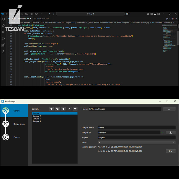Open the Go menu

point(32,14)
